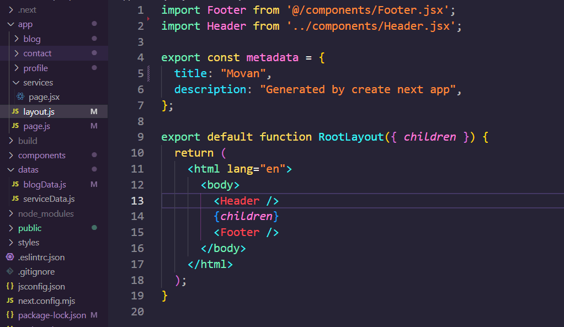Screen dimensions: 564x327
Task: Select the datas folder name
Action: (28, 170)
